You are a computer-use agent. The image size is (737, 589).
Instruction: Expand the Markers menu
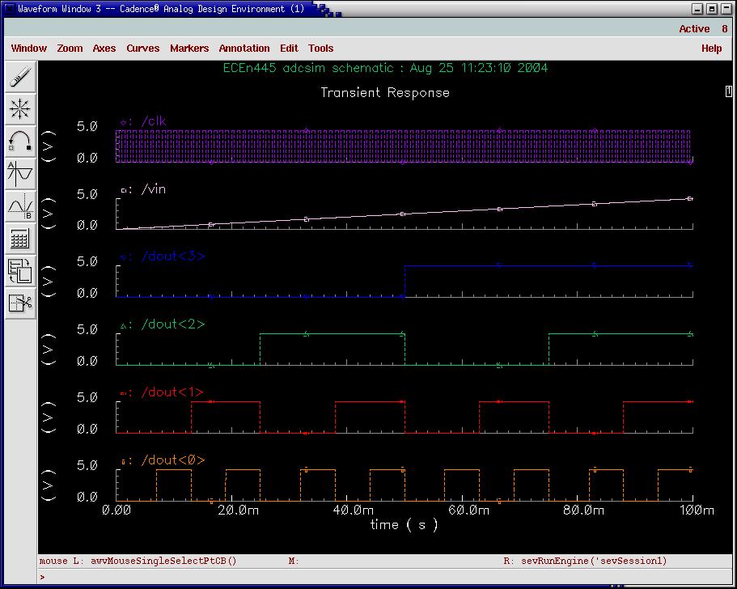(x=189, y=49)
